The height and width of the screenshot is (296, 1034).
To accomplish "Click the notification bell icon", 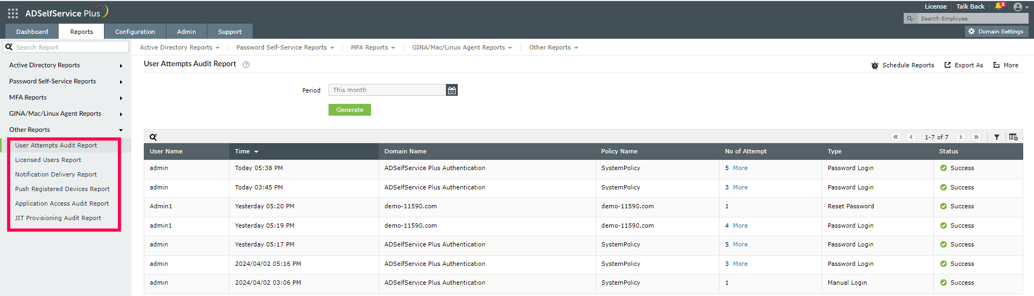I will pyautogui.click(x=998, y=6).
